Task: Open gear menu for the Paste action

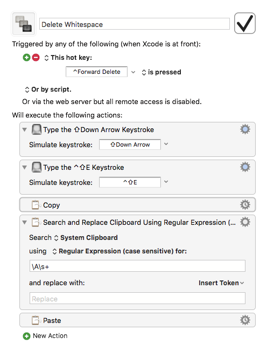Action: coord(245,320)
